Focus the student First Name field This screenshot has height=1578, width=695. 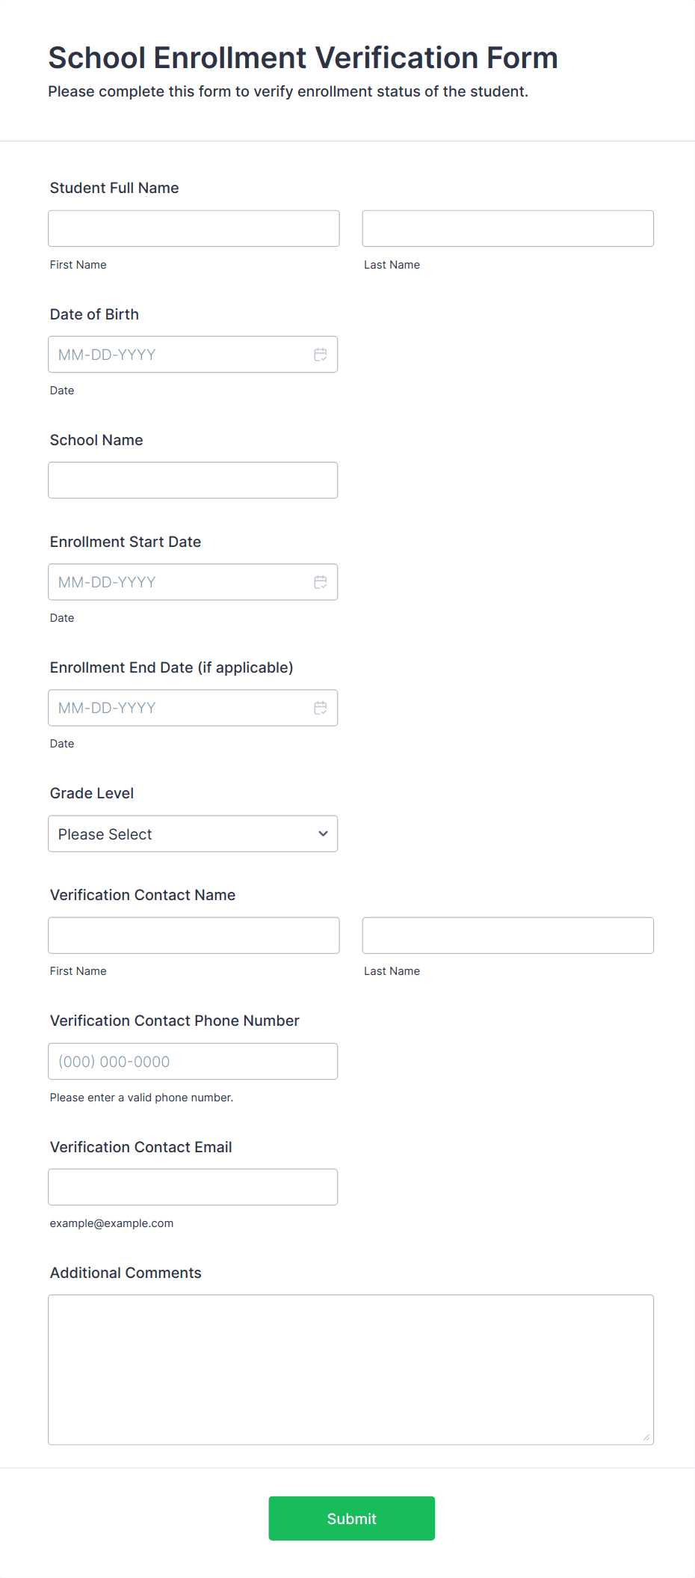click(194, 228)
